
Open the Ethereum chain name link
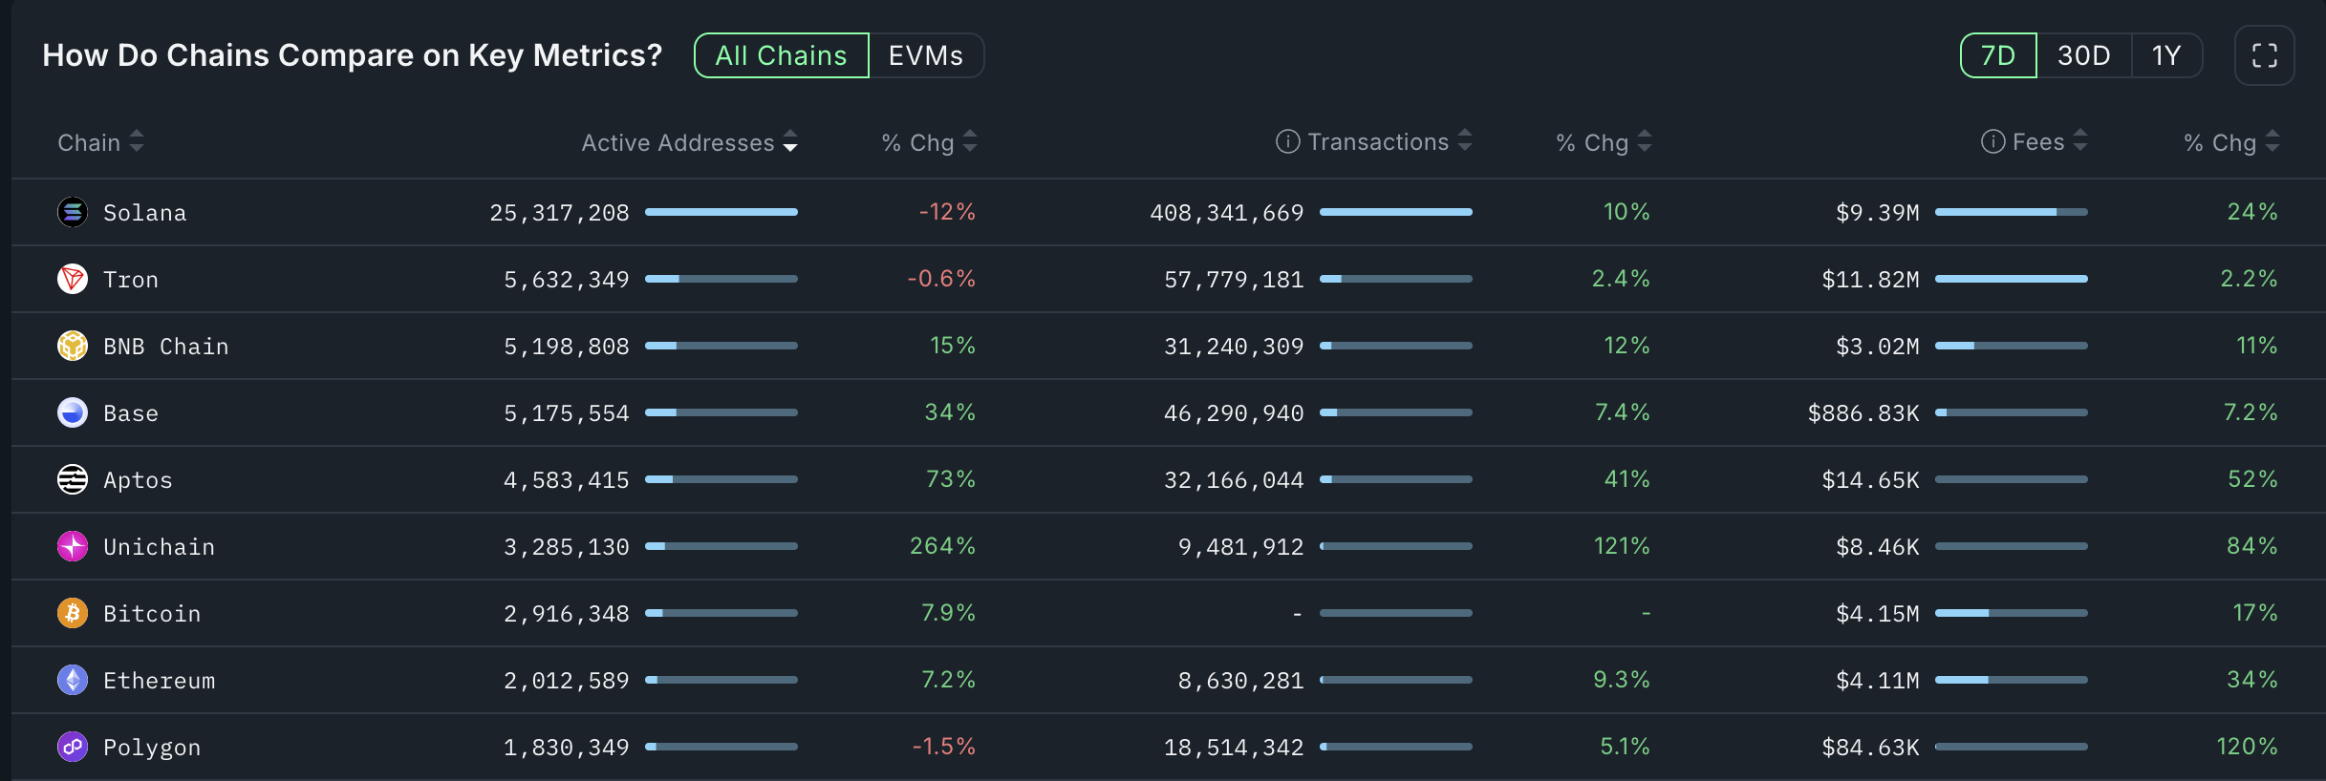click(159, 681)
